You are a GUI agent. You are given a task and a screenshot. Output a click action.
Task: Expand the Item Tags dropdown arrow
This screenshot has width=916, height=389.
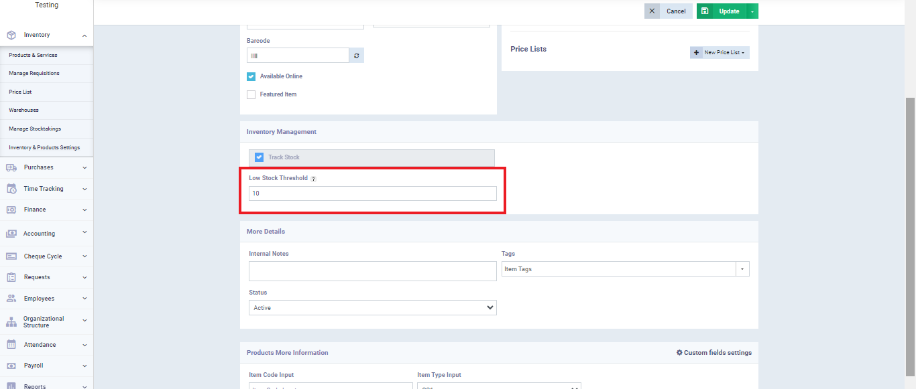pos(742,269)
